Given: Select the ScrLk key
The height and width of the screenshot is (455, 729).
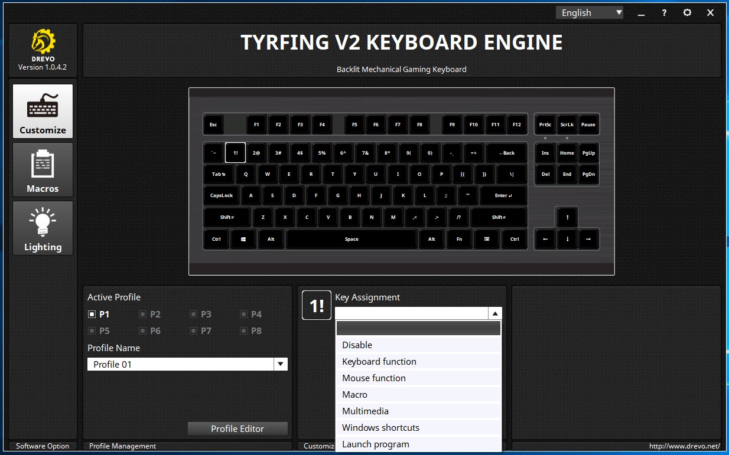Looking at the screenshot, I should coord(567,125).
